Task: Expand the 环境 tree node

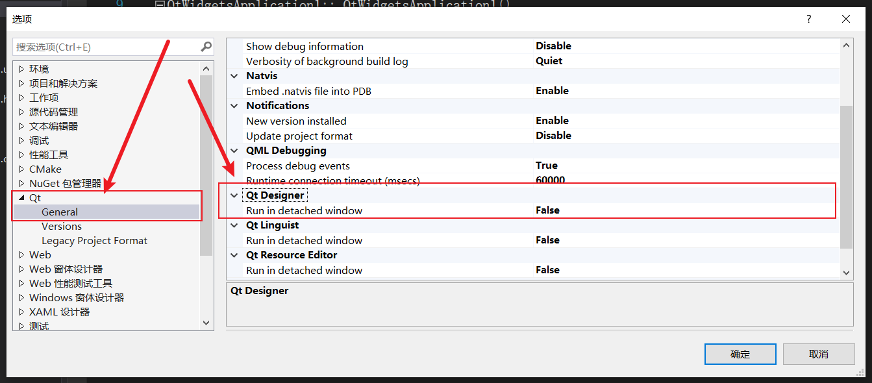Action: click(21, 69)
